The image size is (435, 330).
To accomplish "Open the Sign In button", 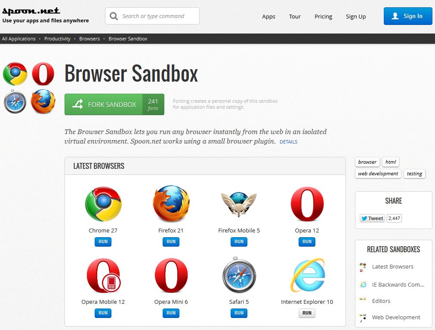I will tap(408, 16).
